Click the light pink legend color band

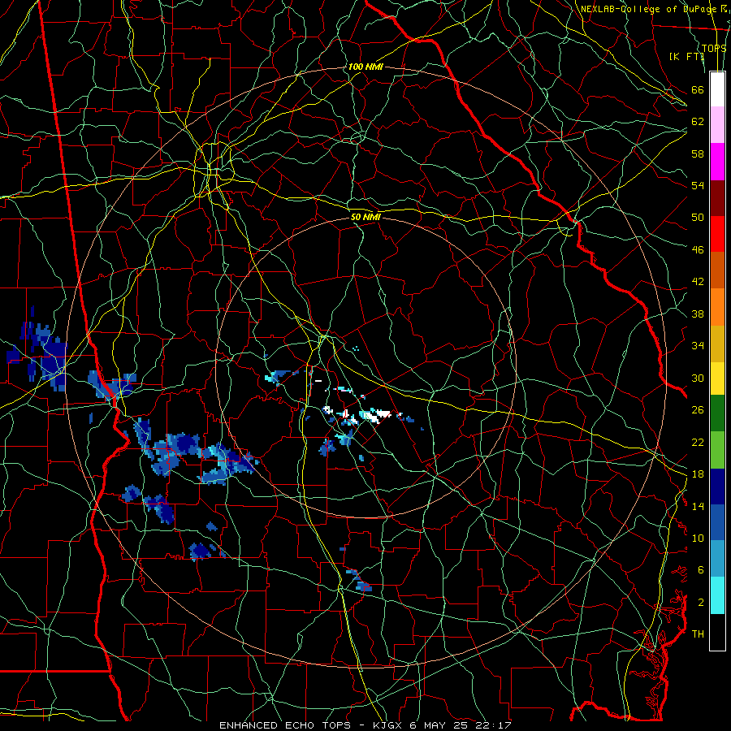click(717, 124)
